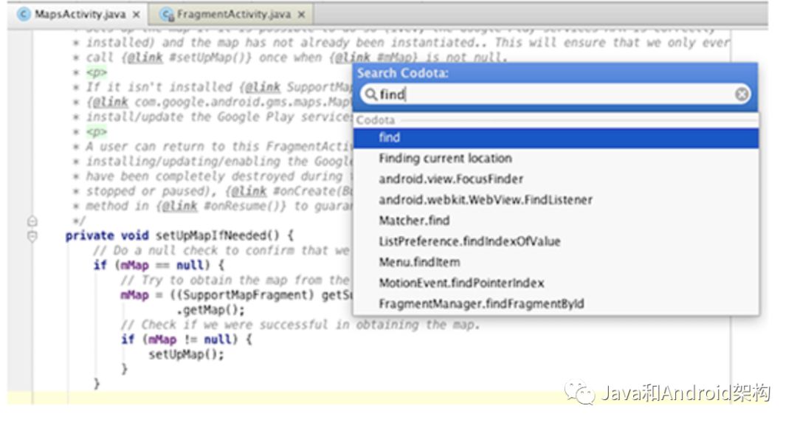This screenshot has width=797, height=428.
Task: Click 'if (mMap != null) {' line
Action: (187, 339)
